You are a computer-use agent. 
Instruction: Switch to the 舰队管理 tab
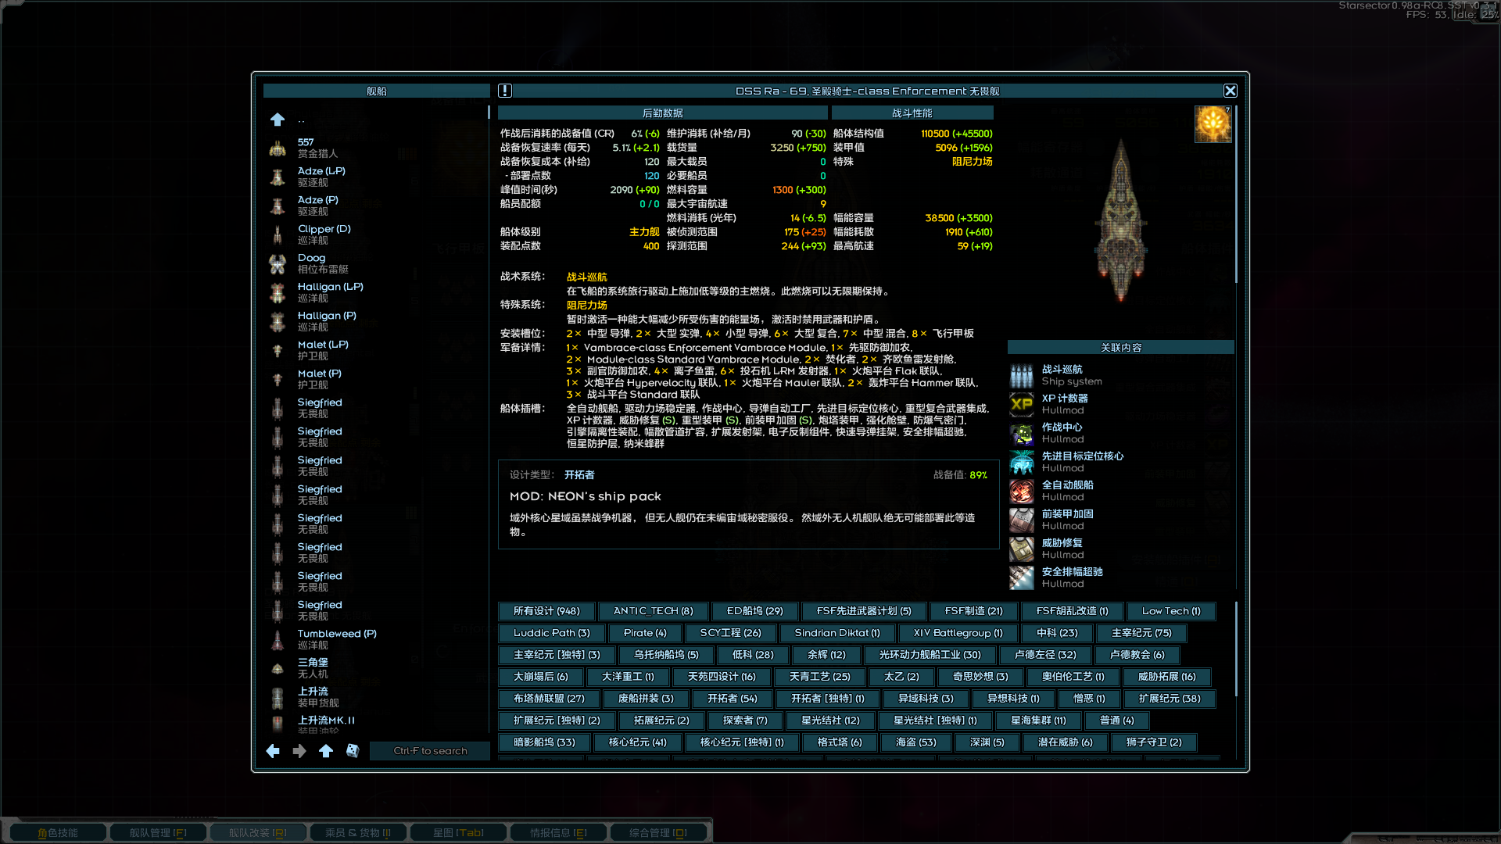tap(158, 833)
